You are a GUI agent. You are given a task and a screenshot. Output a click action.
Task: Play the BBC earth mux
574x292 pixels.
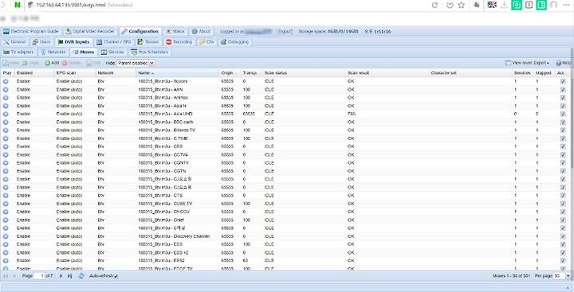[6, 122]
